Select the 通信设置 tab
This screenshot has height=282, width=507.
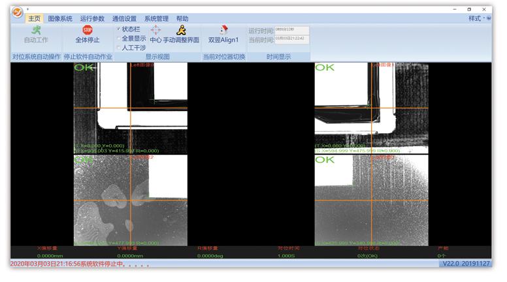(x=124, y=19)
